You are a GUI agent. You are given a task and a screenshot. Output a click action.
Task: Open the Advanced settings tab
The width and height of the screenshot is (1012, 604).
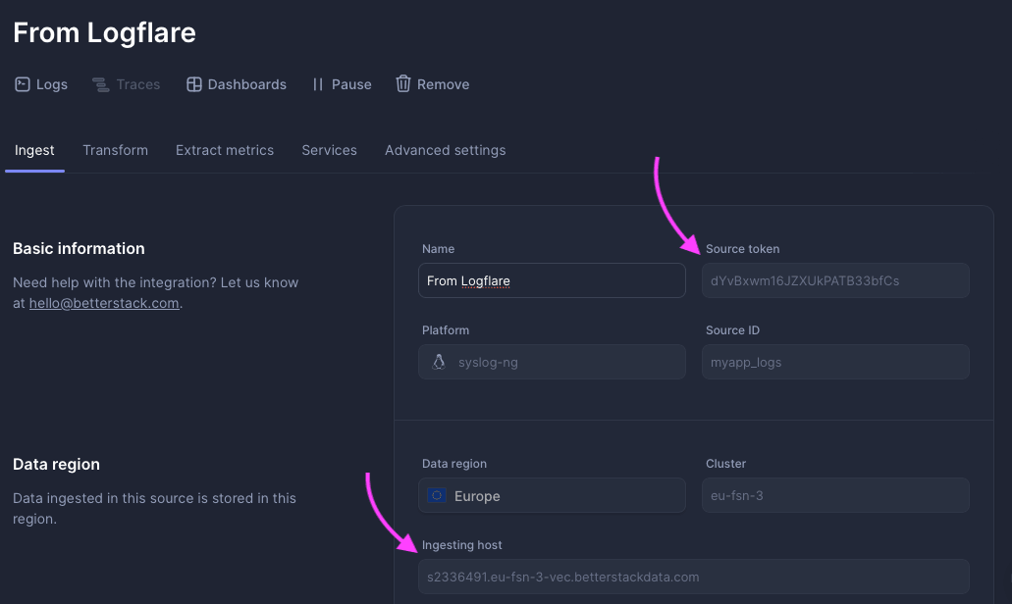tap(445, 150)
